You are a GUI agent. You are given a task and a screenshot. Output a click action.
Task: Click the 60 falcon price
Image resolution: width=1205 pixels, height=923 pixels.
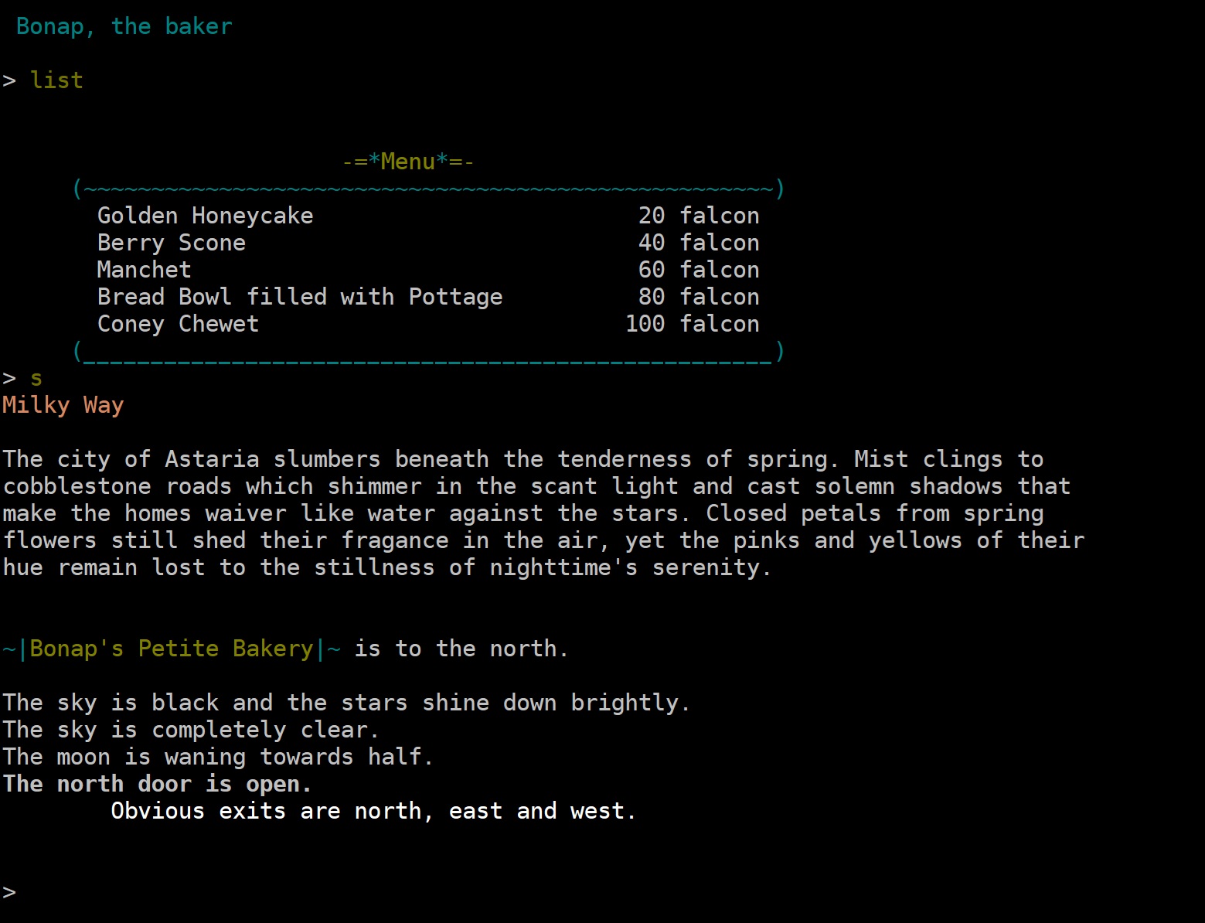pyautogui.click(x=699, y=270)
